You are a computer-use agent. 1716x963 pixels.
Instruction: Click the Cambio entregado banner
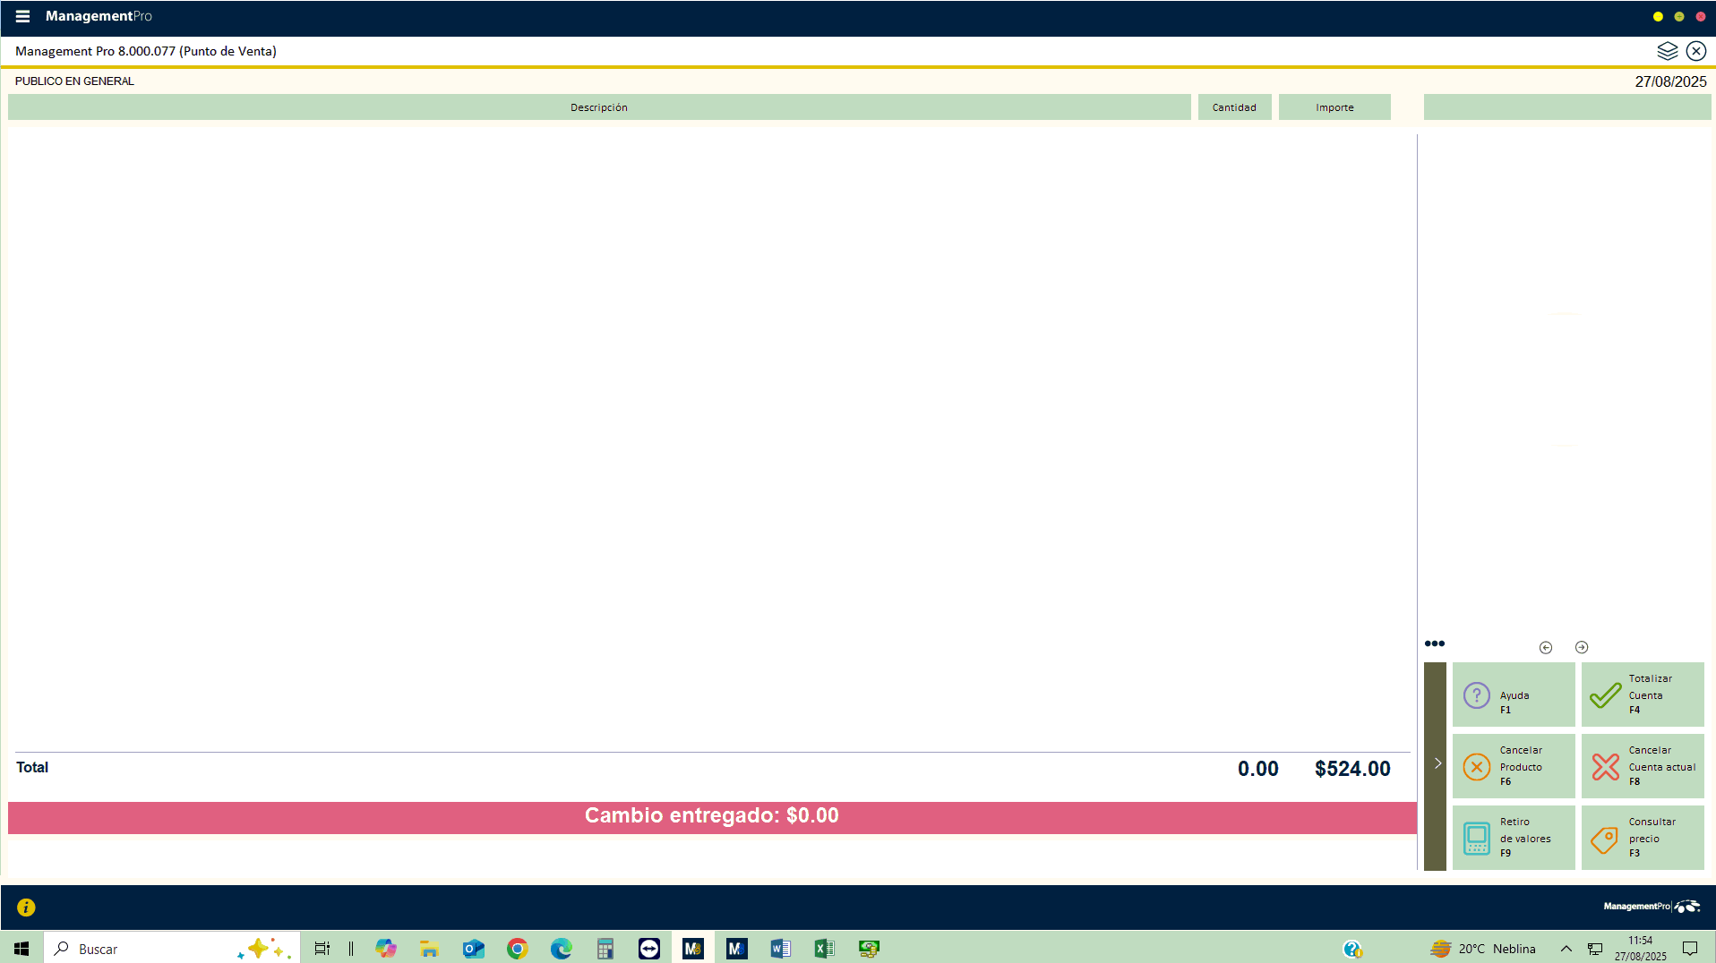(712, 817)
